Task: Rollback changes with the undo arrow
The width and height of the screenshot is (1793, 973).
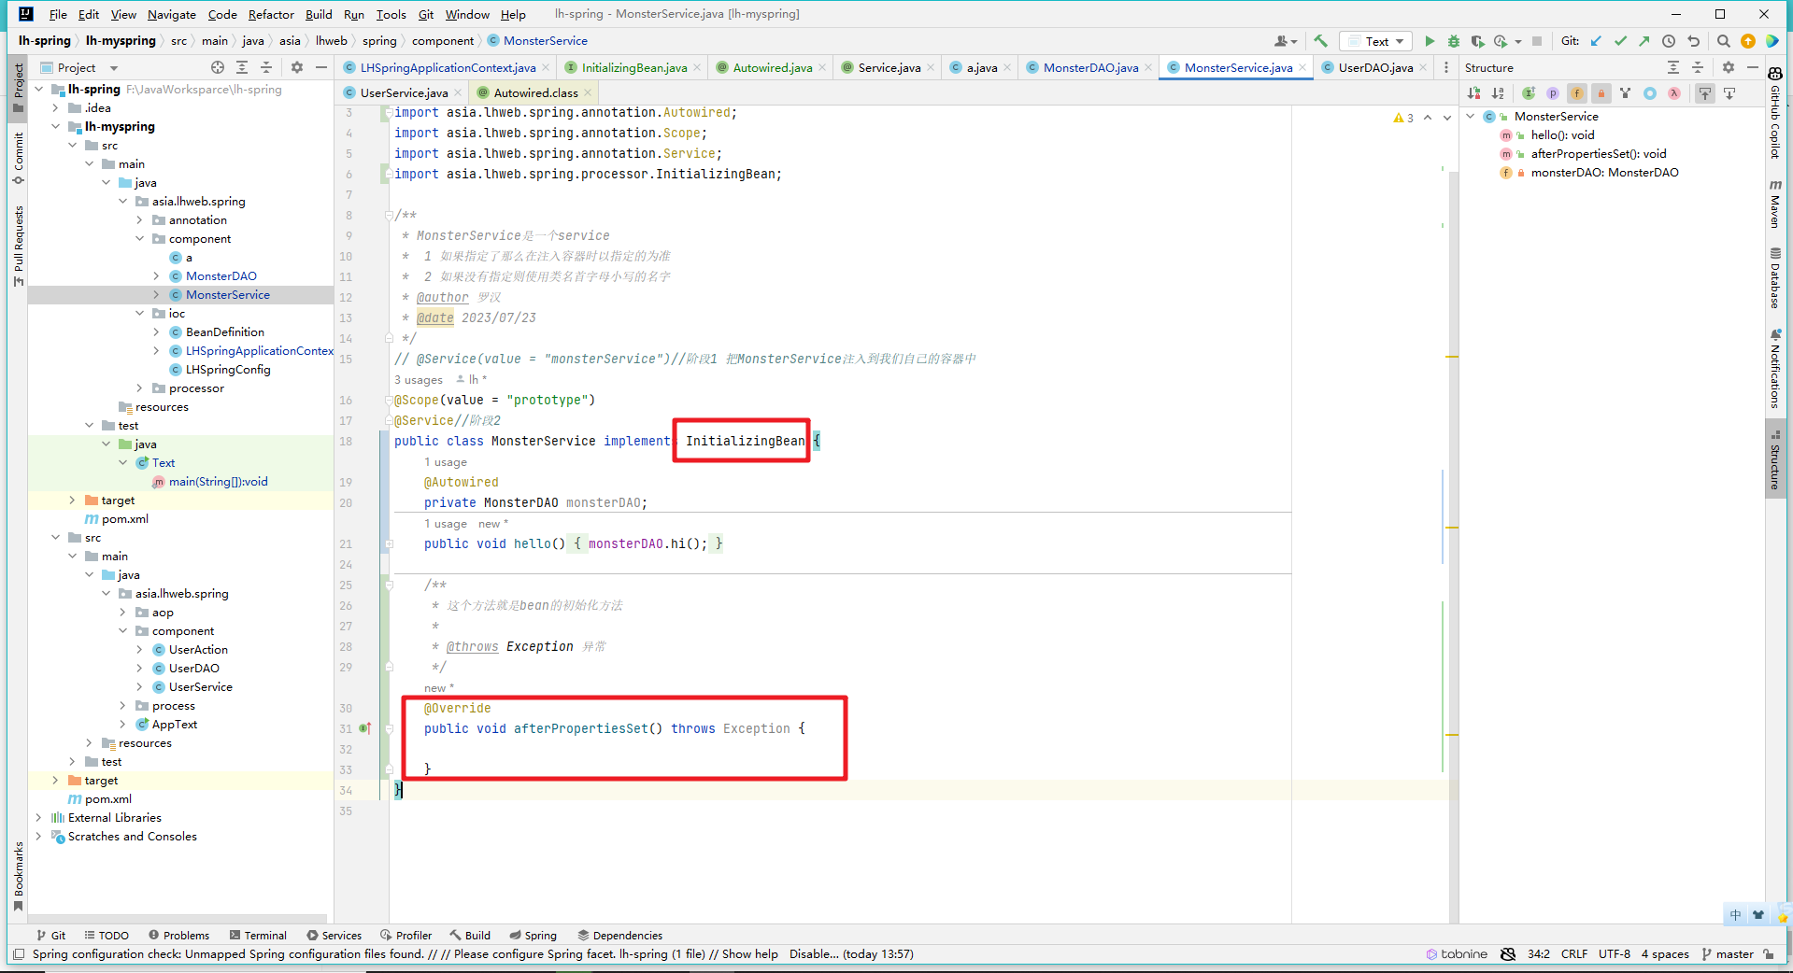Action: pos(1693,41)
